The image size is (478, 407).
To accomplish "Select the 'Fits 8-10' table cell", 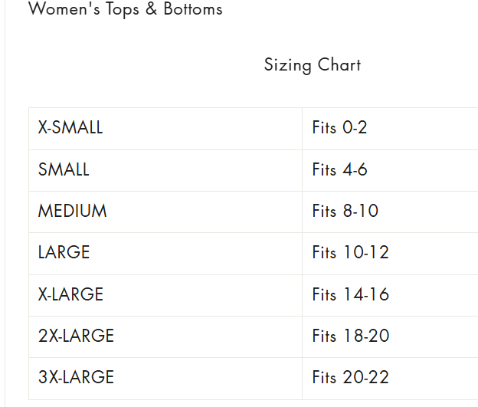I will click(345, 211).
